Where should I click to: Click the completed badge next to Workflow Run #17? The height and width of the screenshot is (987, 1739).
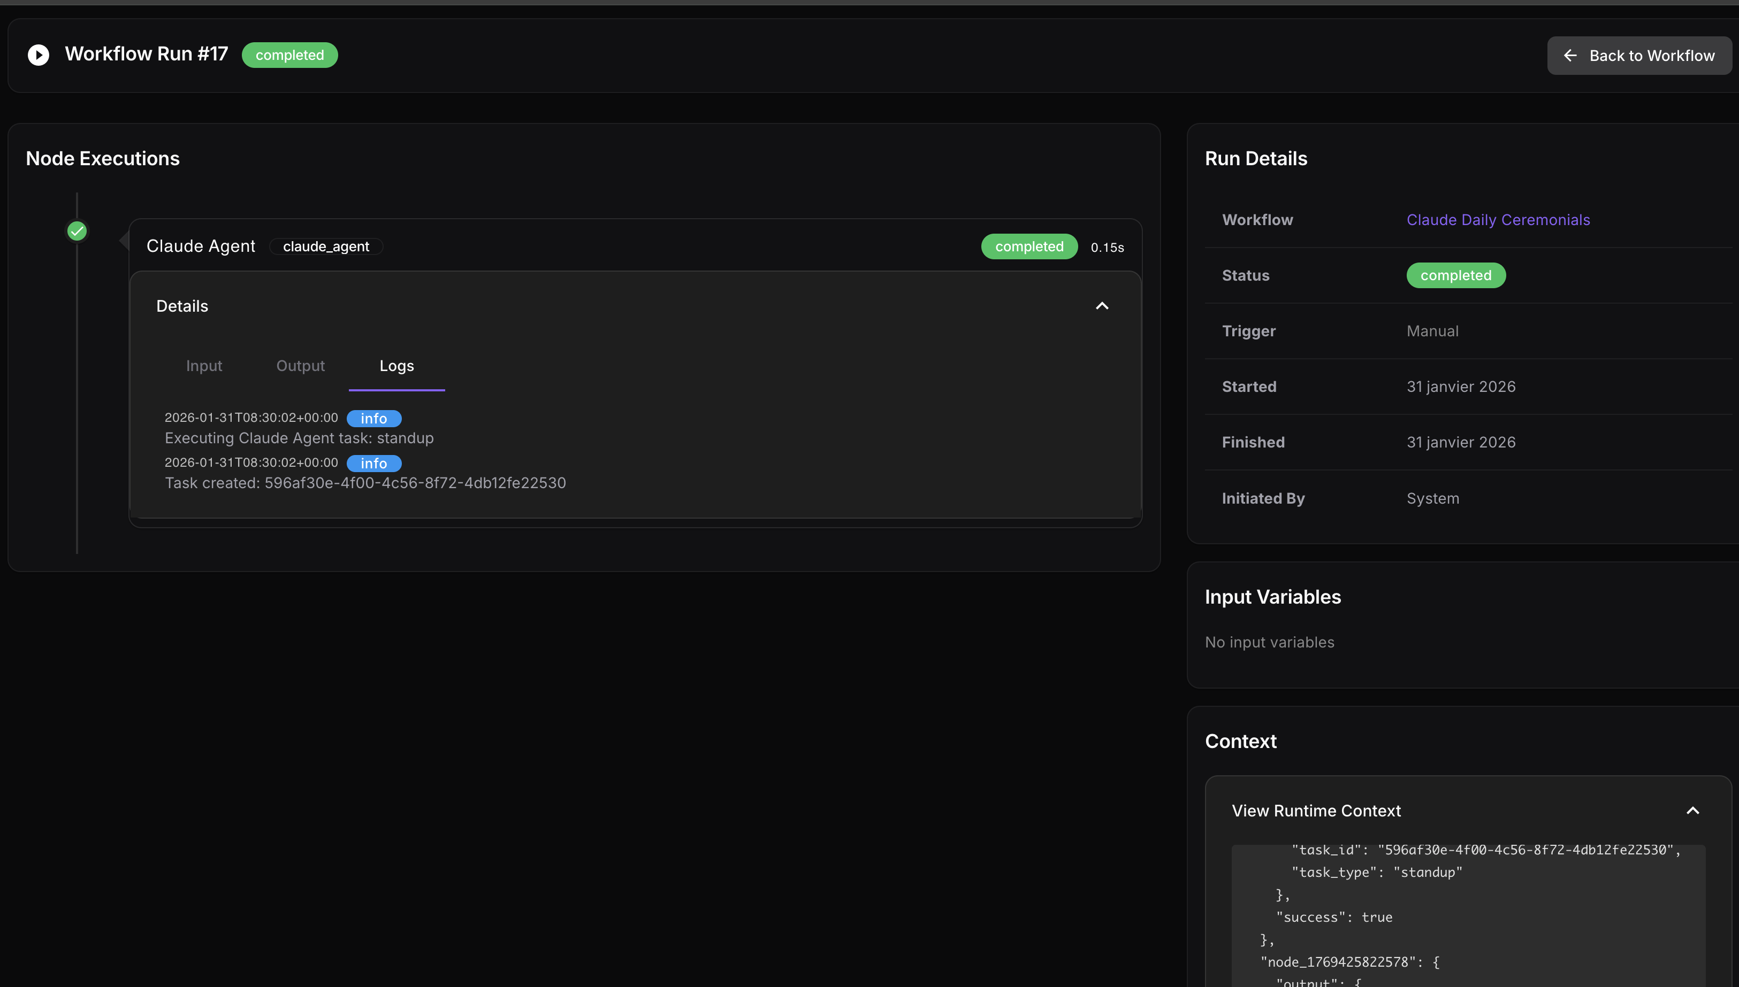(x=289, y=55)
